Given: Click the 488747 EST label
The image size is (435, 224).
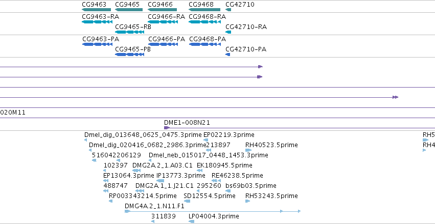Looking at the screenshot, I should [116, 186].
